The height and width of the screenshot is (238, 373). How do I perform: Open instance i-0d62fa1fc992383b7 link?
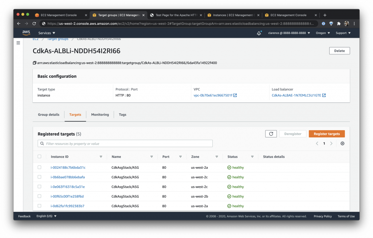67,206
